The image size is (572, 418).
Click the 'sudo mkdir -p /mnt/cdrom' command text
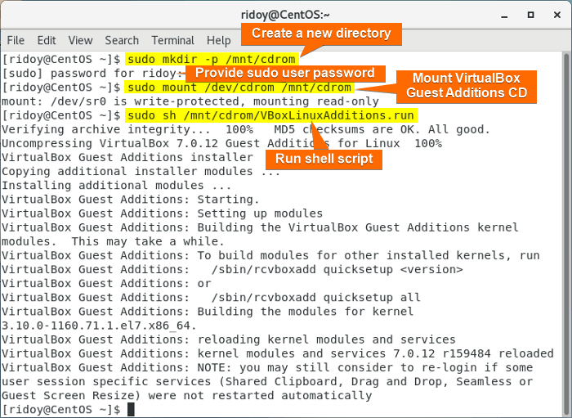212,59
